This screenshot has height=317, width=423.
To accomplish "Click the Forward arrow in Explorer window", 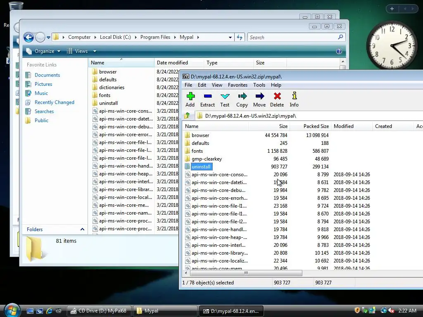I will click(40, 37).
